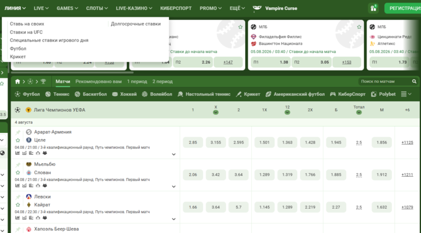This screenshot has height=233, width=421.
Task: Choose Ставь на своих menu entry
Action: 27,24
